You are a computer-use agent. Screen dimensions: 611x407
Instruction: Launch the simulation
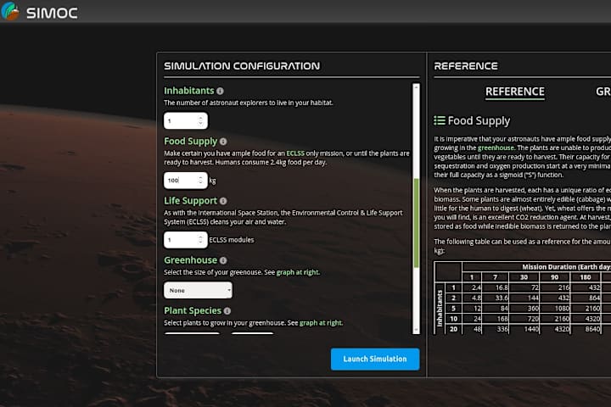(x=375, y=360)
